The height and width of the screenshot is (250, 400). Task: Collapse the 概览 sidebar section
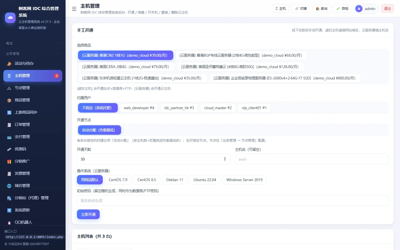(33, 43)
